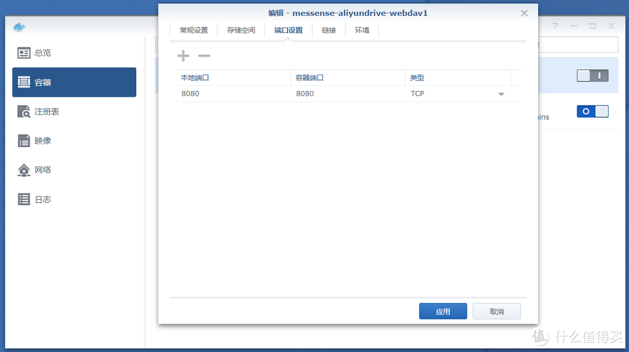
Task: View the 日志 log section
Action: (74, 199)
